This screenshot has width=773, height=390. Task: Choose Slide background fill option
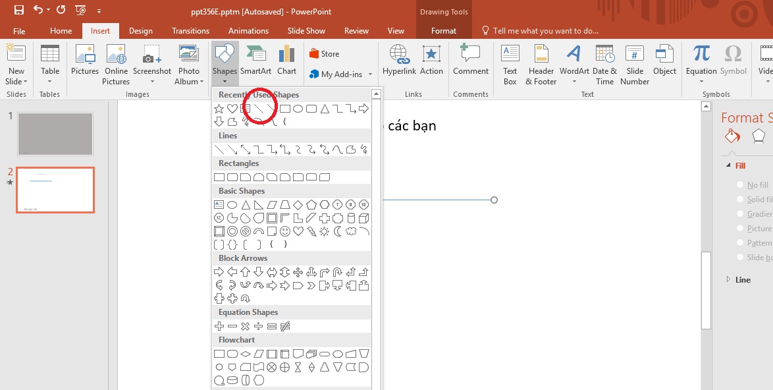tap(740, 257)
